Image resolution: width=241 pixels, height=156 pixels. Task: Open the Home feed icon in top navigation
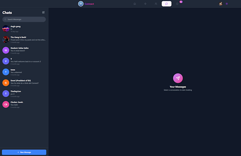(135, 4)
